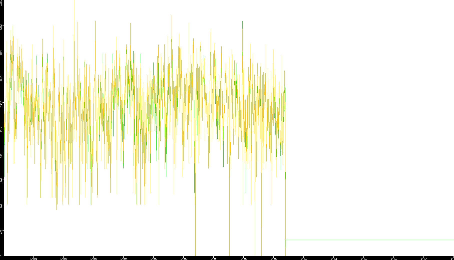Click the 3626 value on vertical axis

(x=2, y=27)
